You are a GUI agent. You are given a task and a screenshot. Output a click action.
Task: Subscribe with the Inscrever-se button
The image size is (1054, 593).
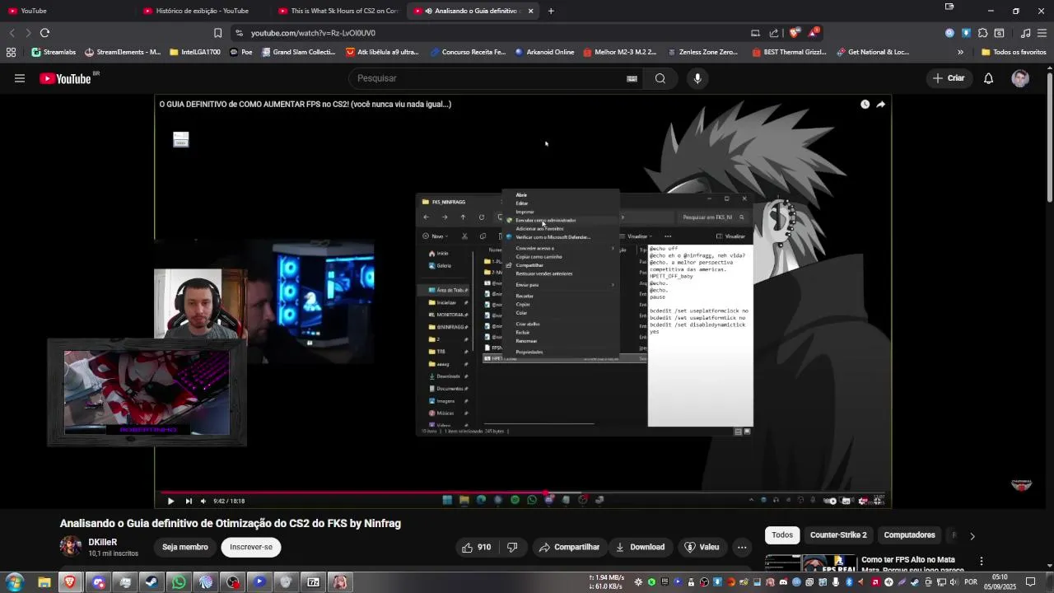click(251, 547)
